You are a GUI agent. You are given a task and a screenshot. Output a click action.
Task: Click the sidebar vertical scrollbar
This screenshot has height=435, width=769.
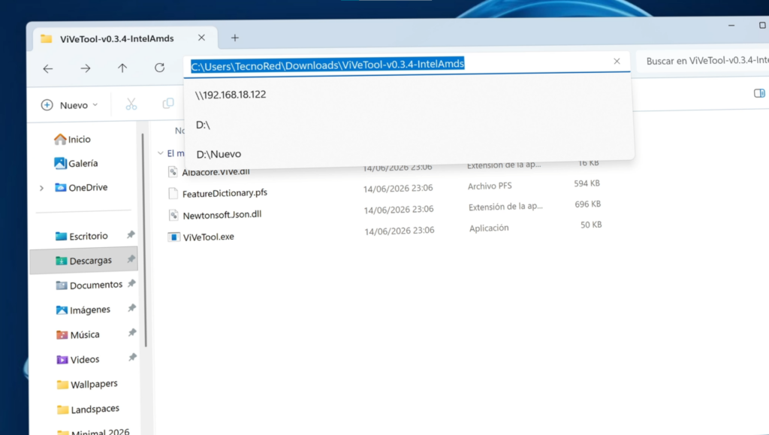click(x=144, y=240)
